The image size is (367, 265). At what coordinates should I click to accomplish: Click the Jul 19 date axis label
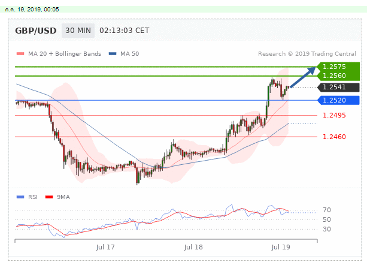pos(281,247)
